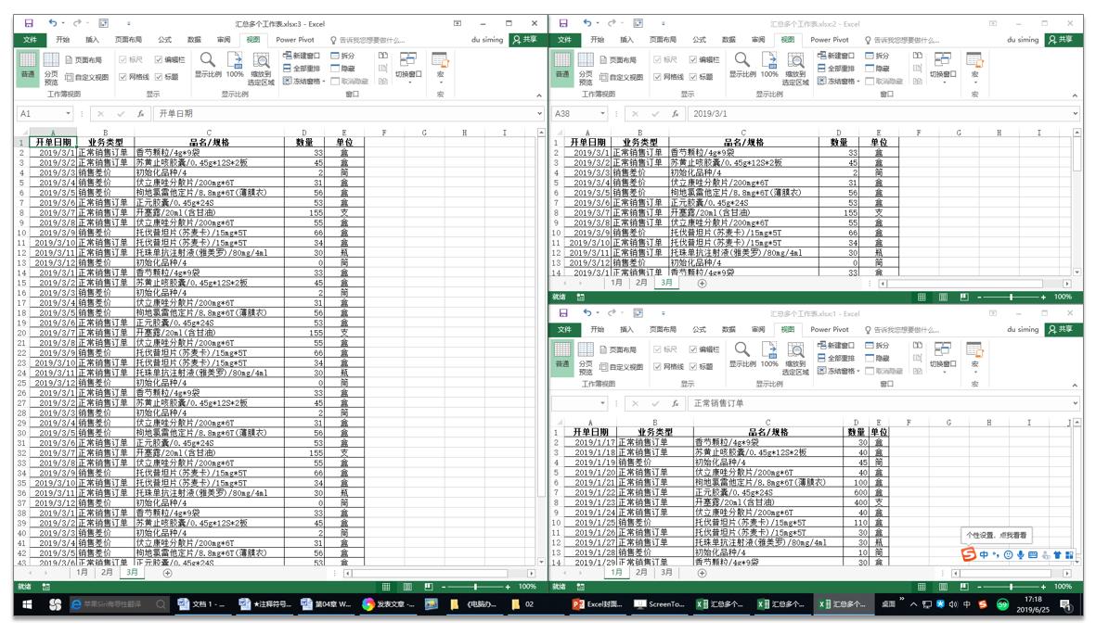Click Zoom (显示比例) magnifier in xlsx:3 window

pos(208,64)
